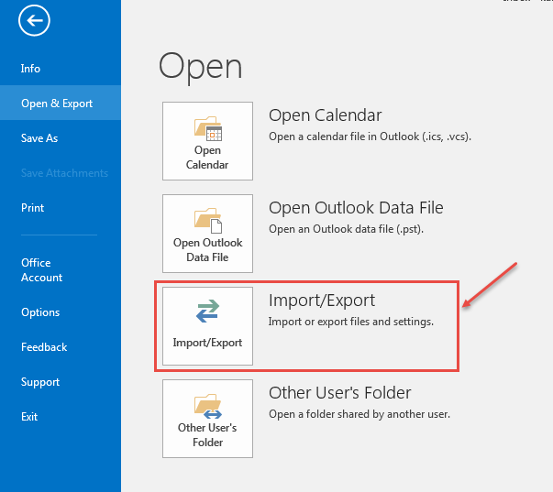This screenshot has height=492, width=553.
Task: Click 'Import or export files and settings.' text
Action: pyautogui.click(x=351, y=322)
